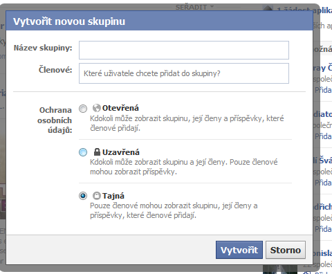This screenshot has height=274, width=332.
Task: Click the globe icon beside Otevřená
Action: coord(97,108)
